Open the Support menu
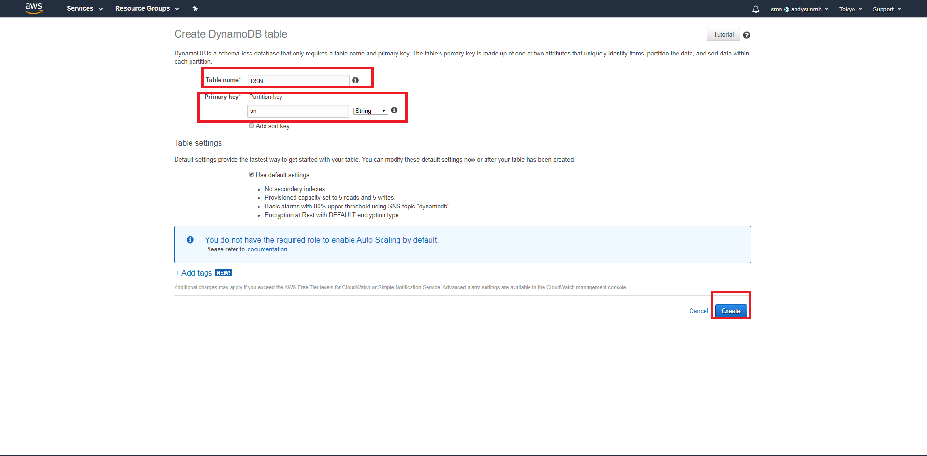 (887, 9)
